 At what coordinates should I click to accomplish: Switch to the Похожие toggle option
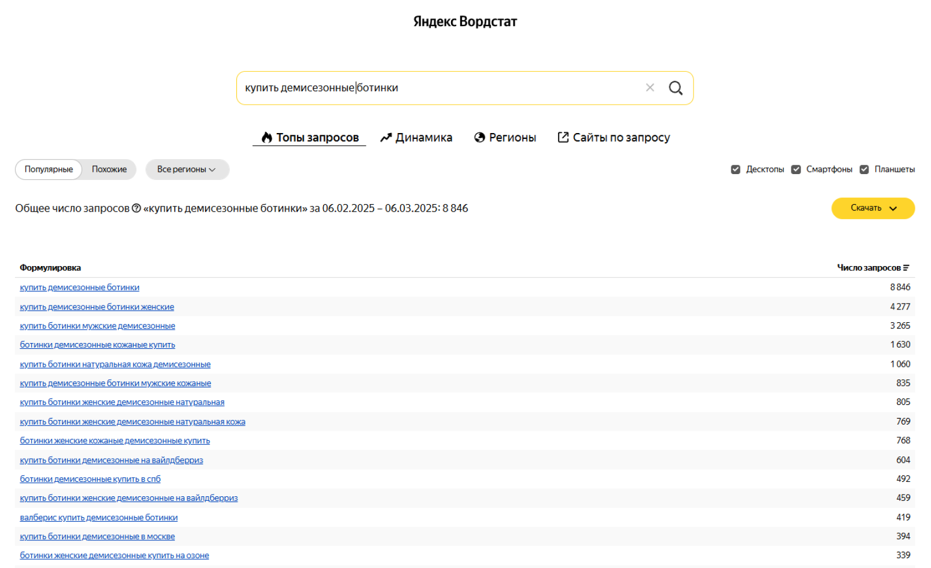click(x=109, y=169)
